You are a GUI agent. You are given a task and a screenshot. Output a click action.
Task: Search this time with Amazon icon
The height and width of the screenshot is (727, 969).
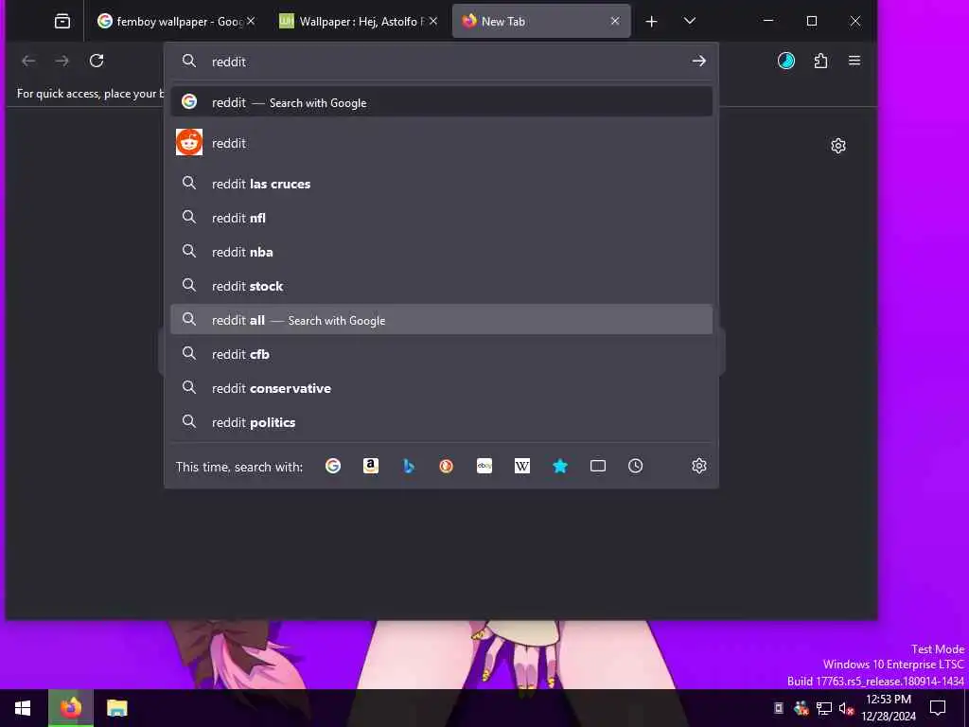pos(371,466)
